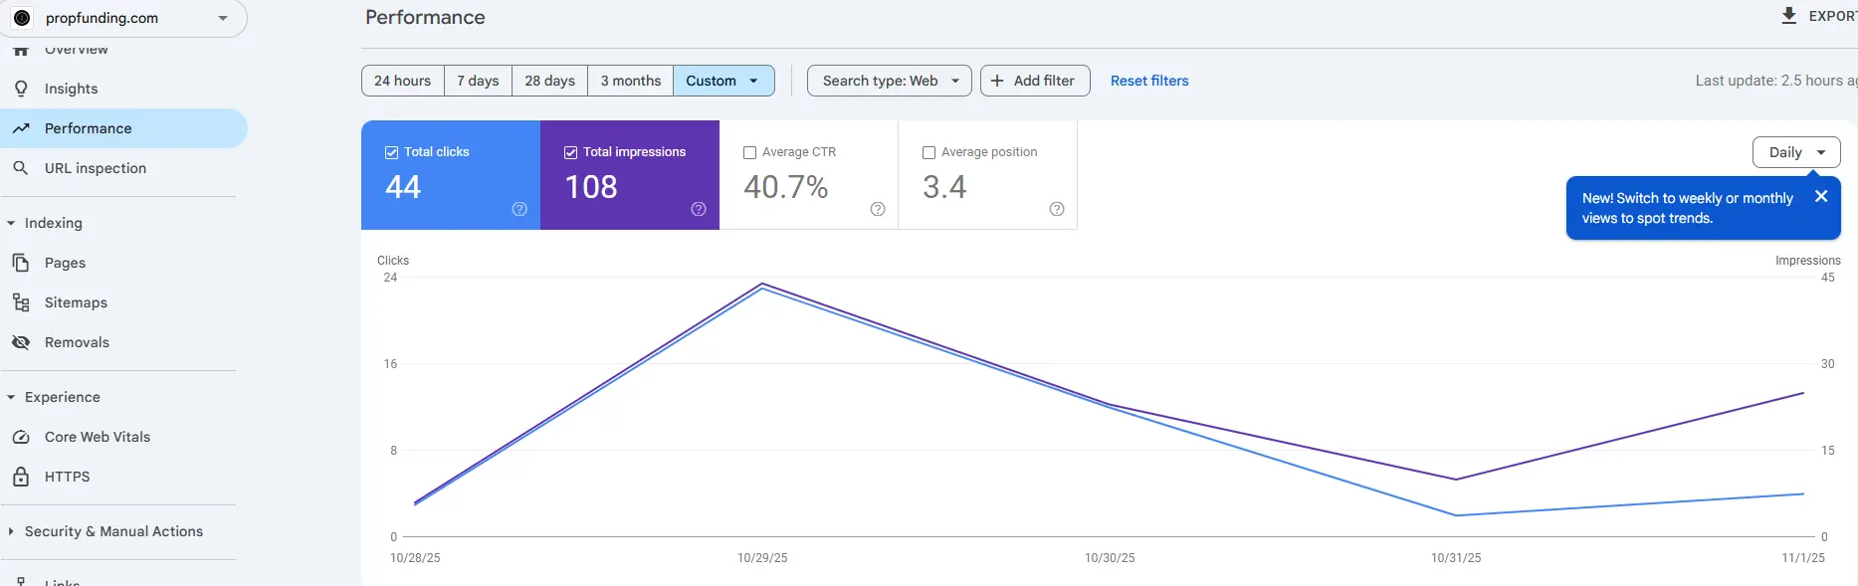Click the Insights lightbulb icon
Viewport: 1858px width, 586px height.
[21, 89]
